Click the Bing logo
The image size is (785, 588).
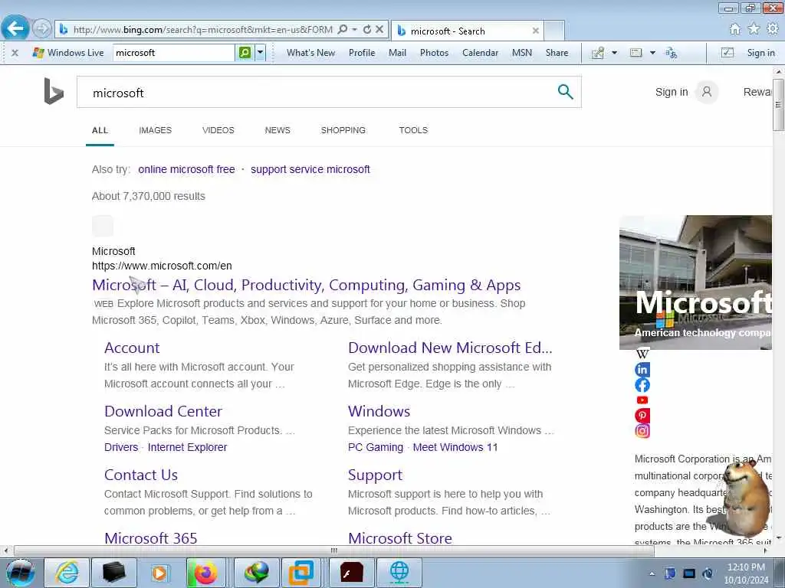pos(54,92)
